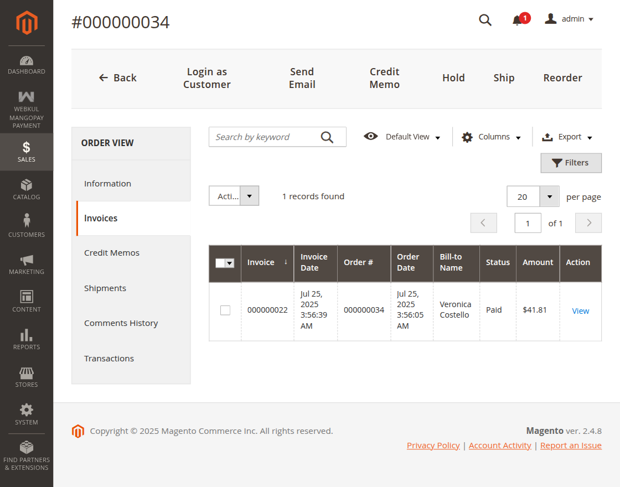Click the Search by keyword input field
This screenshot has height=487, width=620.
pos(266,137)
